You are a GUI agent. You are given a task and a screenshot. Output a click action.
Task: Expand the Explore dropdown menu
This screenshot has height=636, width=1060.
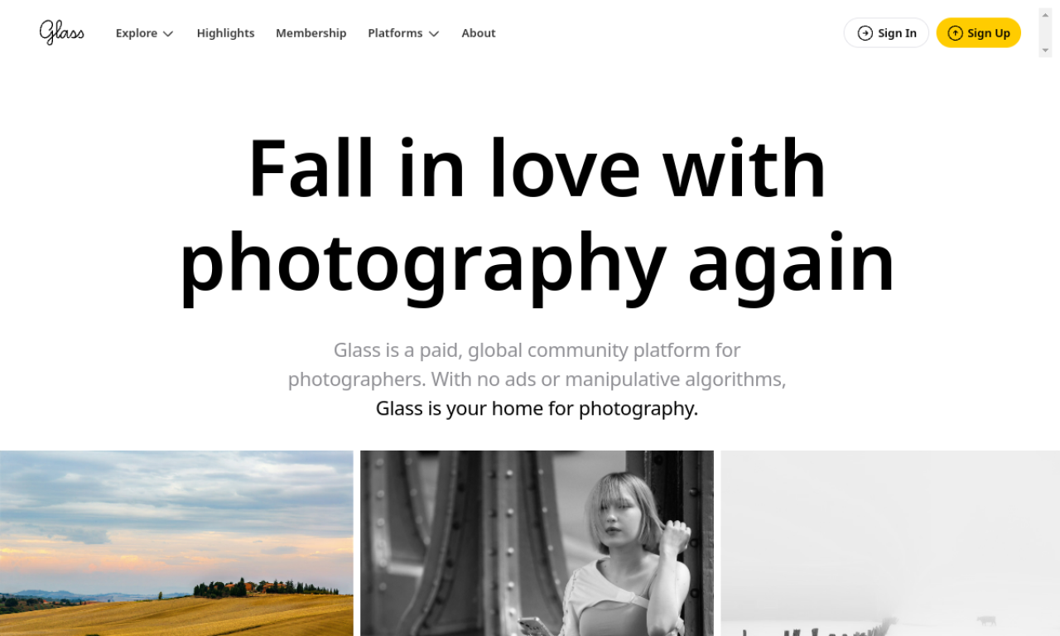coord(145,33)
